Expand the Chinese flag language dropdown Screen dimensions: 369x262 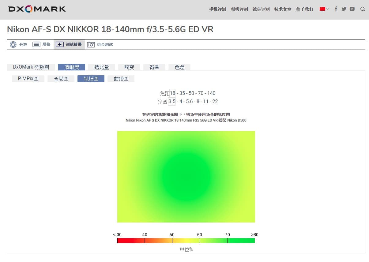coord(324,9)
